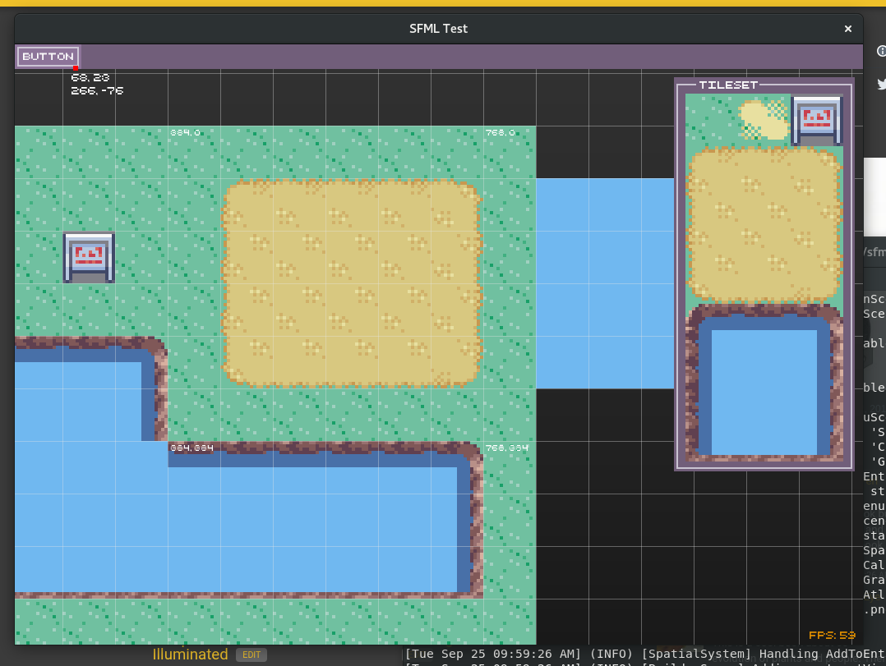
Task: Click the 384,384 grid coordinate label
Action: point(192,448)
